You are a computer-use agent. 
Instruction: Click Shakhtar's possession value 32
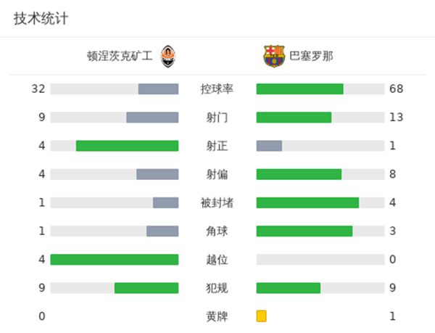(x=38, y=89)
